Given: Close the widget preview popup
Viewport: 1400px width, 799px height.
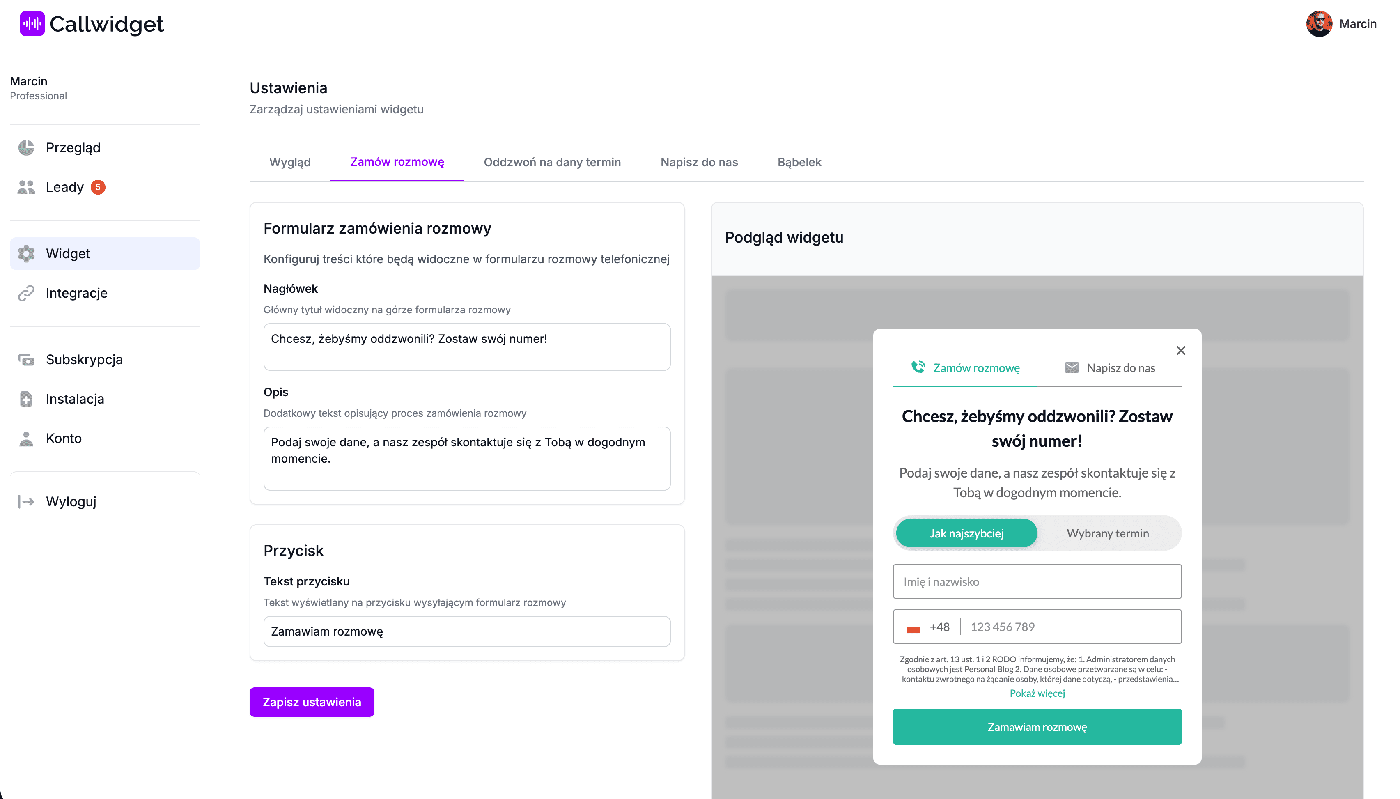Looking at the screenshot, I should [1181, 350].
